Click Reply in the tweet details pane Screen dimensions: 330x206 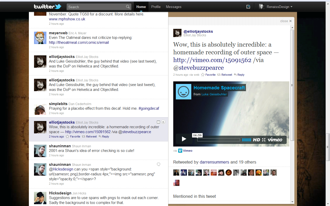click(239, 75)
